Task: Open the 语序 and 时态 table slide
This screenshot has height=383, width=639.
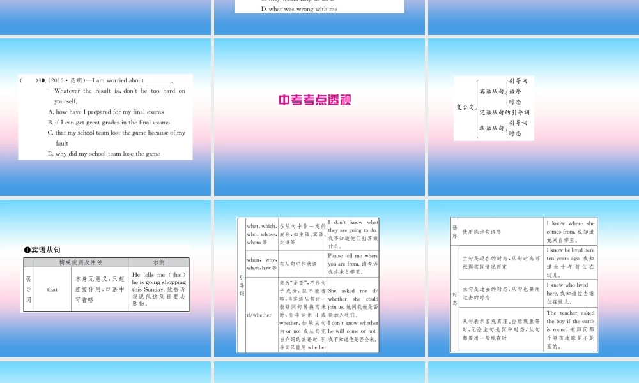Action: [534, 278]
